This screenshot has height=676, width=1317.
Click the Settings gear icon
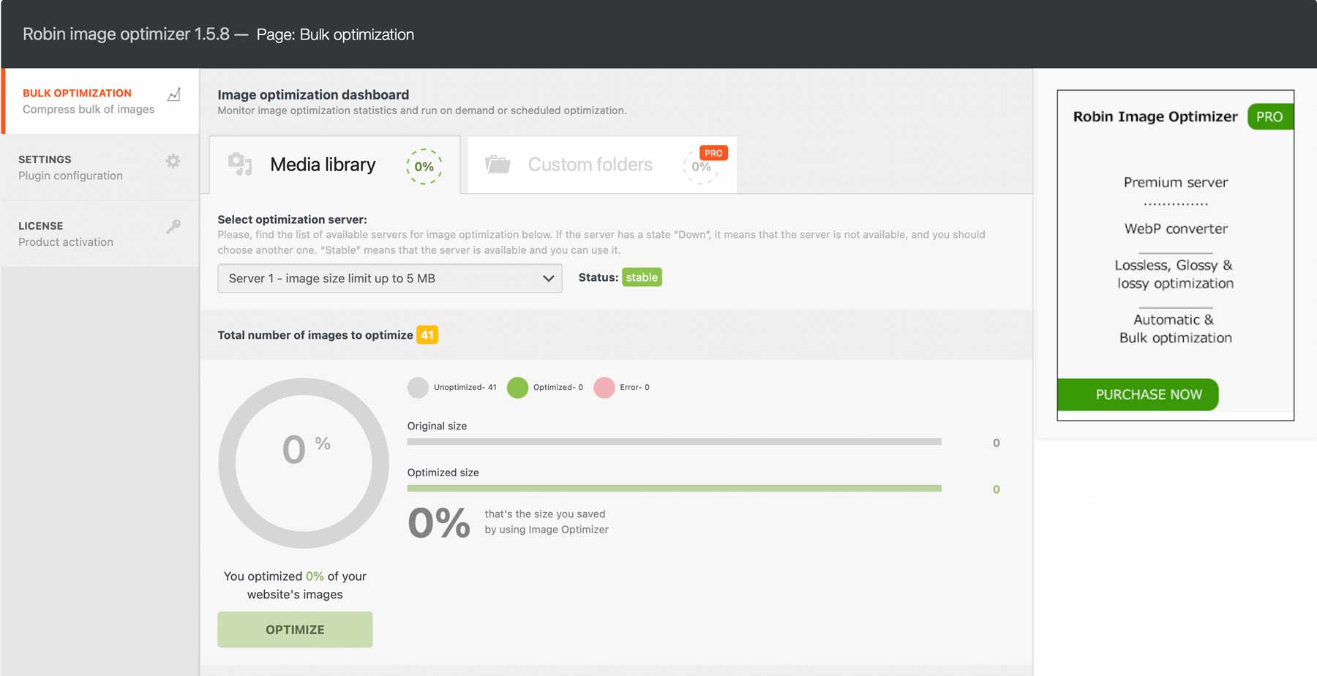[x=173, y=162]
